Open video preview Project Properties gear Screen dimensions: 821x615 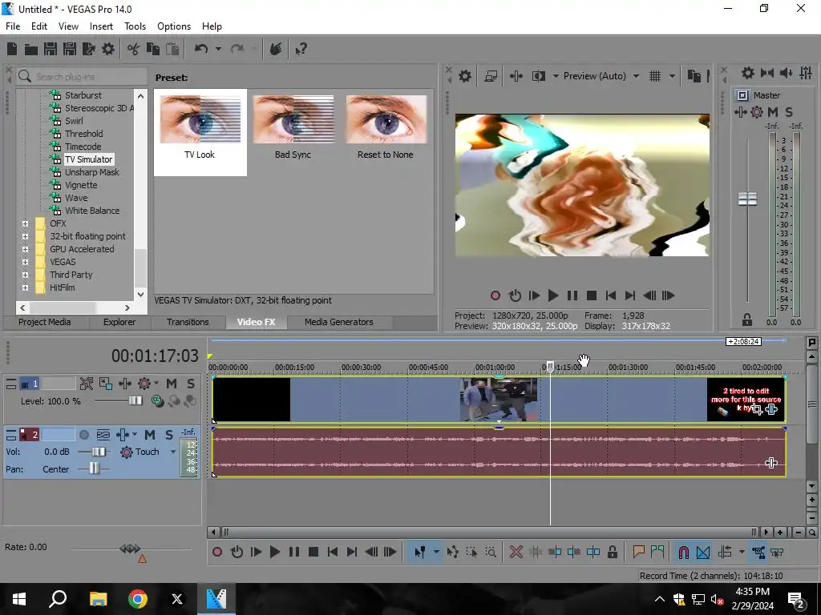pyautogui.click(x=464, y=76)
